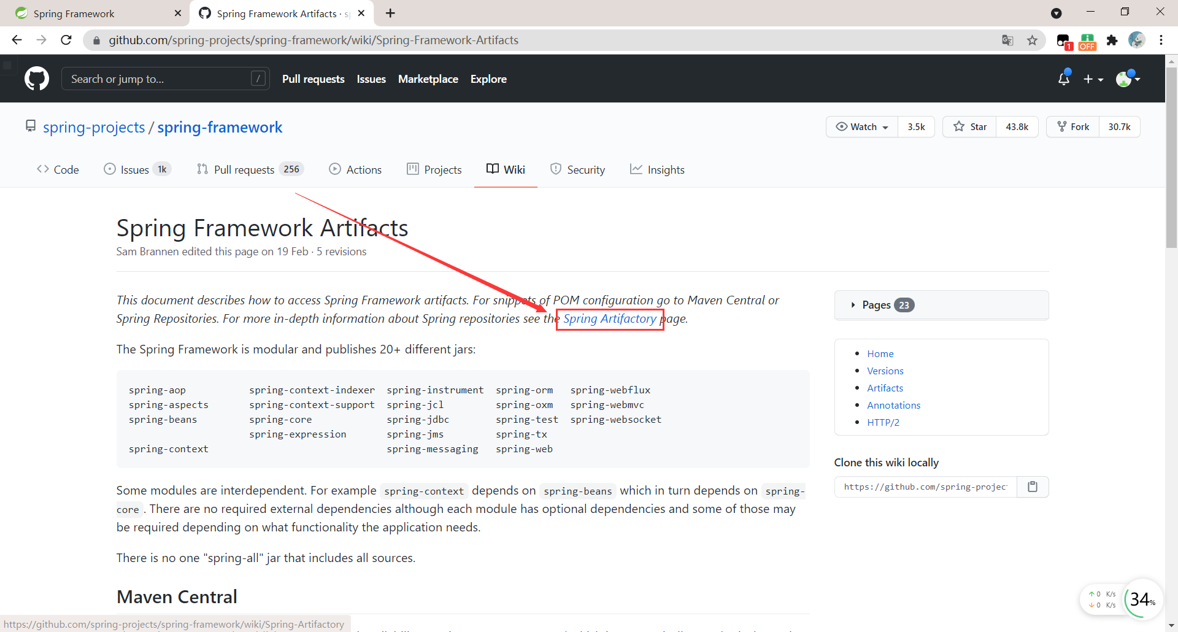
Task: Click the Issues 1k counter badge
Action: (162, 169)
